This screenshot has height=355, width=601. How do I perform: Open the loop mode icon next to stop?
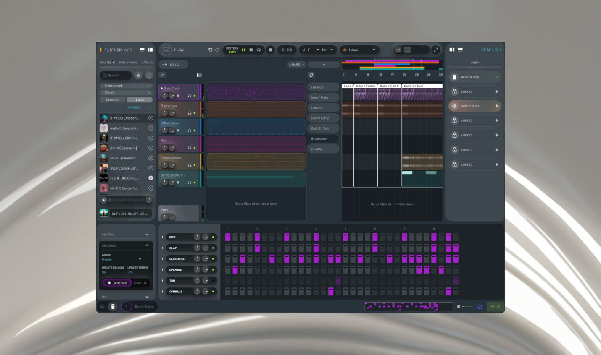259,50
